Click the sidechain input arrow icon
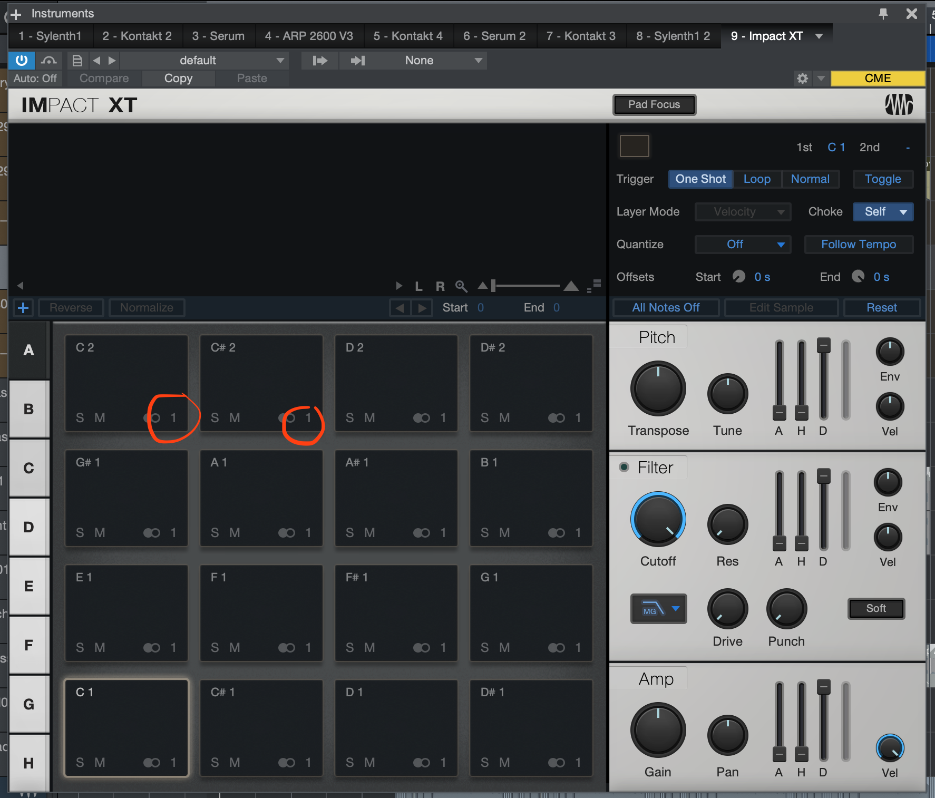Image resolution: width=935 pixels, height=798 pixels. click(x=319, y=61)
